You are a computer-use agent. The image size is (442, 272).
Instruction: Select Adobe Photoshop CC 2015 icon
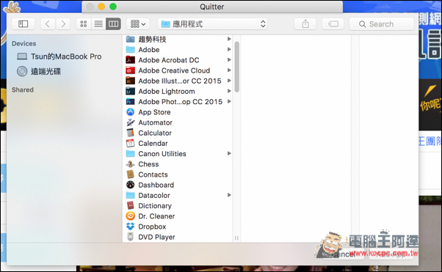click(130, 102)
